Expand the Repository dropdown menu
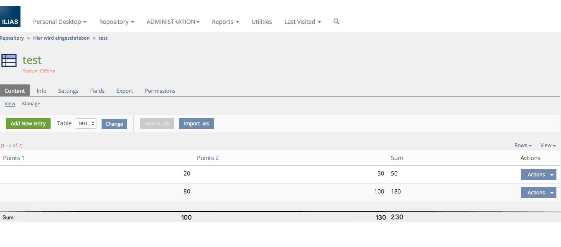This screenshot has width=561, height=247. (116, 22)
